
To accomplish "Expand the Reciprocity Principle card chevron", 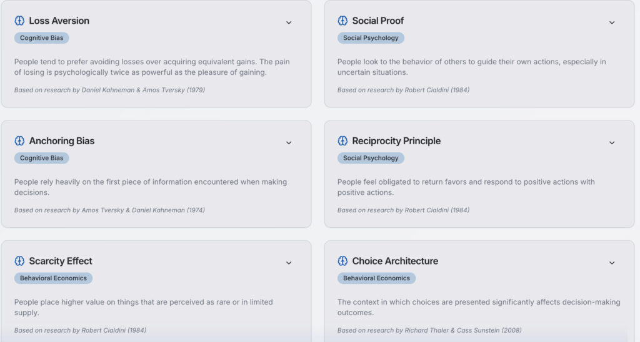I will click(x=612, y=142).
